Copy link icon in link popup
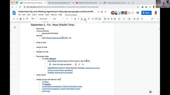This screenshot has width=170, height=95. (x=76, y=64)
